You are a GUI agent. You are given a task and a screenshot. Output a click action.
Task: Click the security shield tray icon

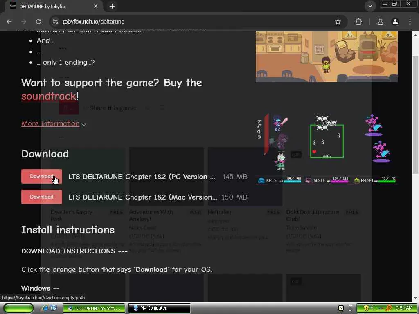click(366, 308)
